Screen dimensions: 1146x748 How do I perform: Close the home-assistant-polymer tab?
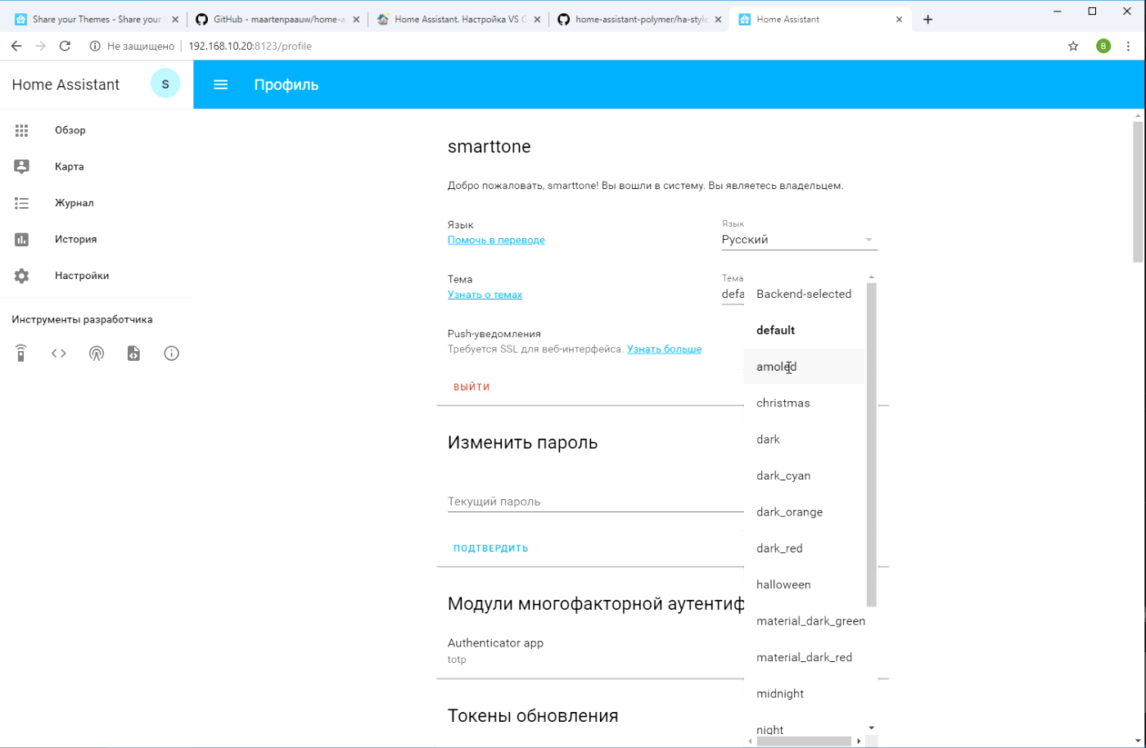tap(718, 20)
